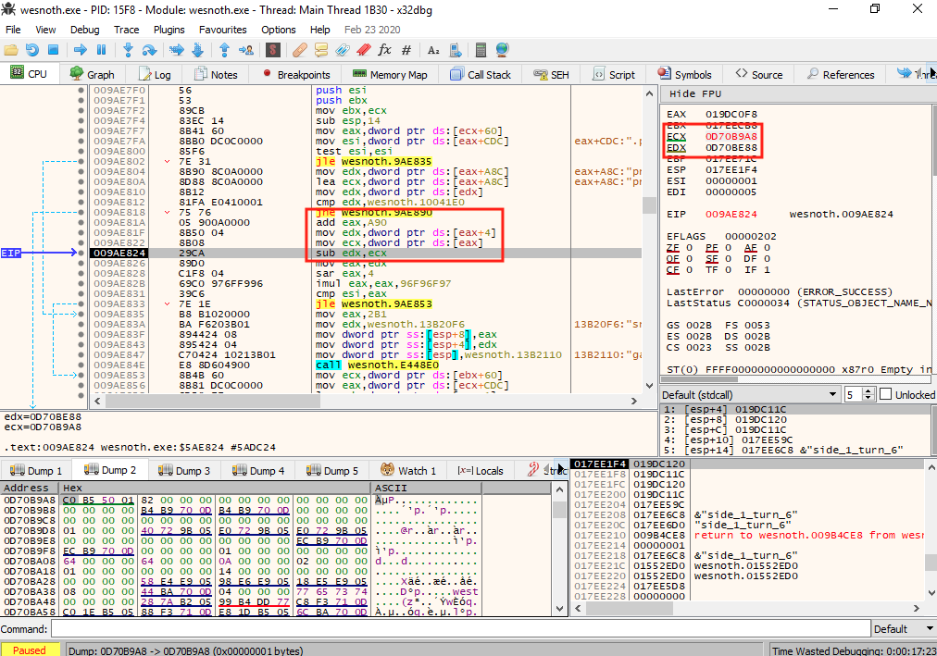Screen dimensions: 937x656
Task: Switch to the Graph tab
Action: coord(92,75)
